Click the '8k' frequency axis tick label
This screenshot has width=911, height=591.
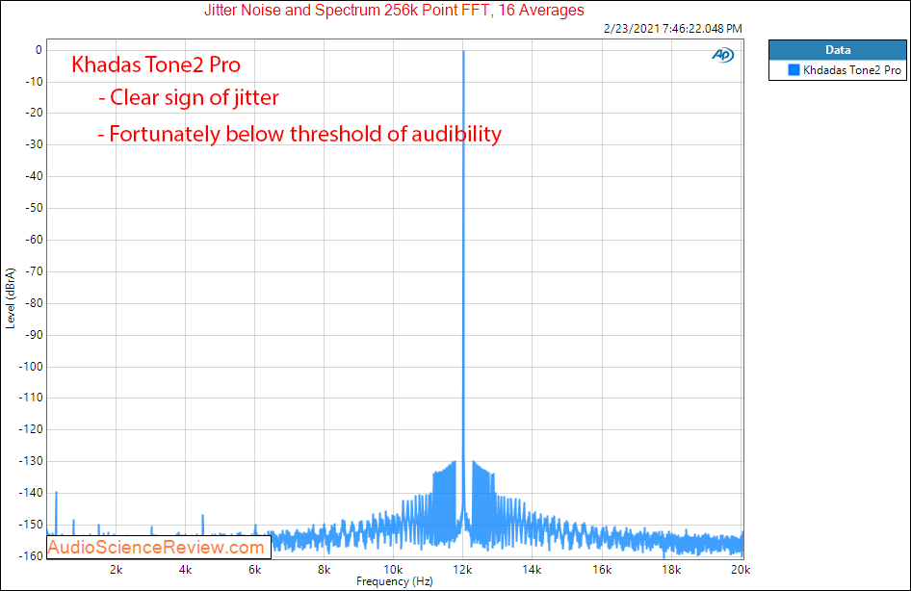[325, 570]
